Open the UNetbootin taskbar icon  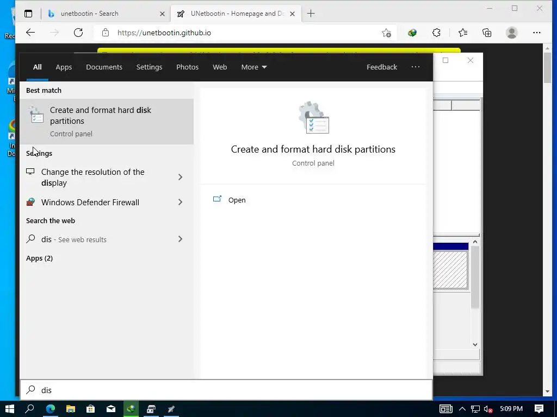click(x=171, y=409)
